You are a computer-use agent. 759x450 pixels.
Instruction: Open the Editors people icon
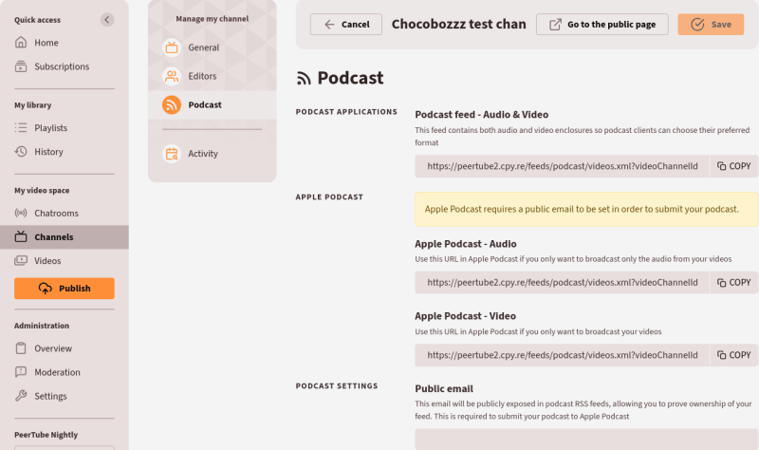tap(172, 76)
